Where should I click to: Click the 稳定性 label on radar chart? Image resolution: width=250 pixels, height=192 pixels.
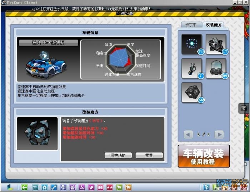101,53
